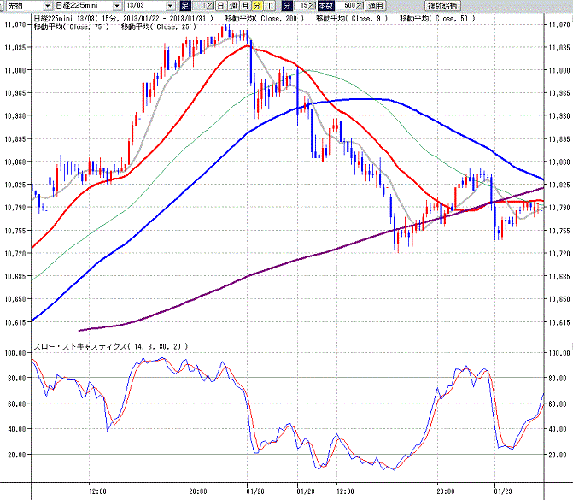Click the dark 分 minute interval label
The height and width of the screenshot is (500, 573).
click(x=287, y=5)
